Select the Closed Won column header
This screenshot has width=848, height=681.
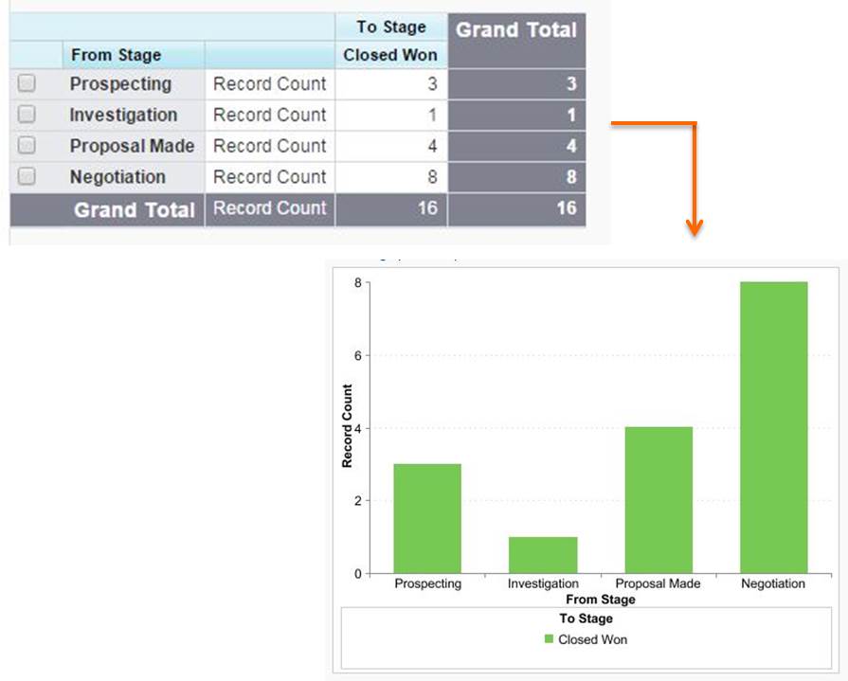tap(390, 55)
